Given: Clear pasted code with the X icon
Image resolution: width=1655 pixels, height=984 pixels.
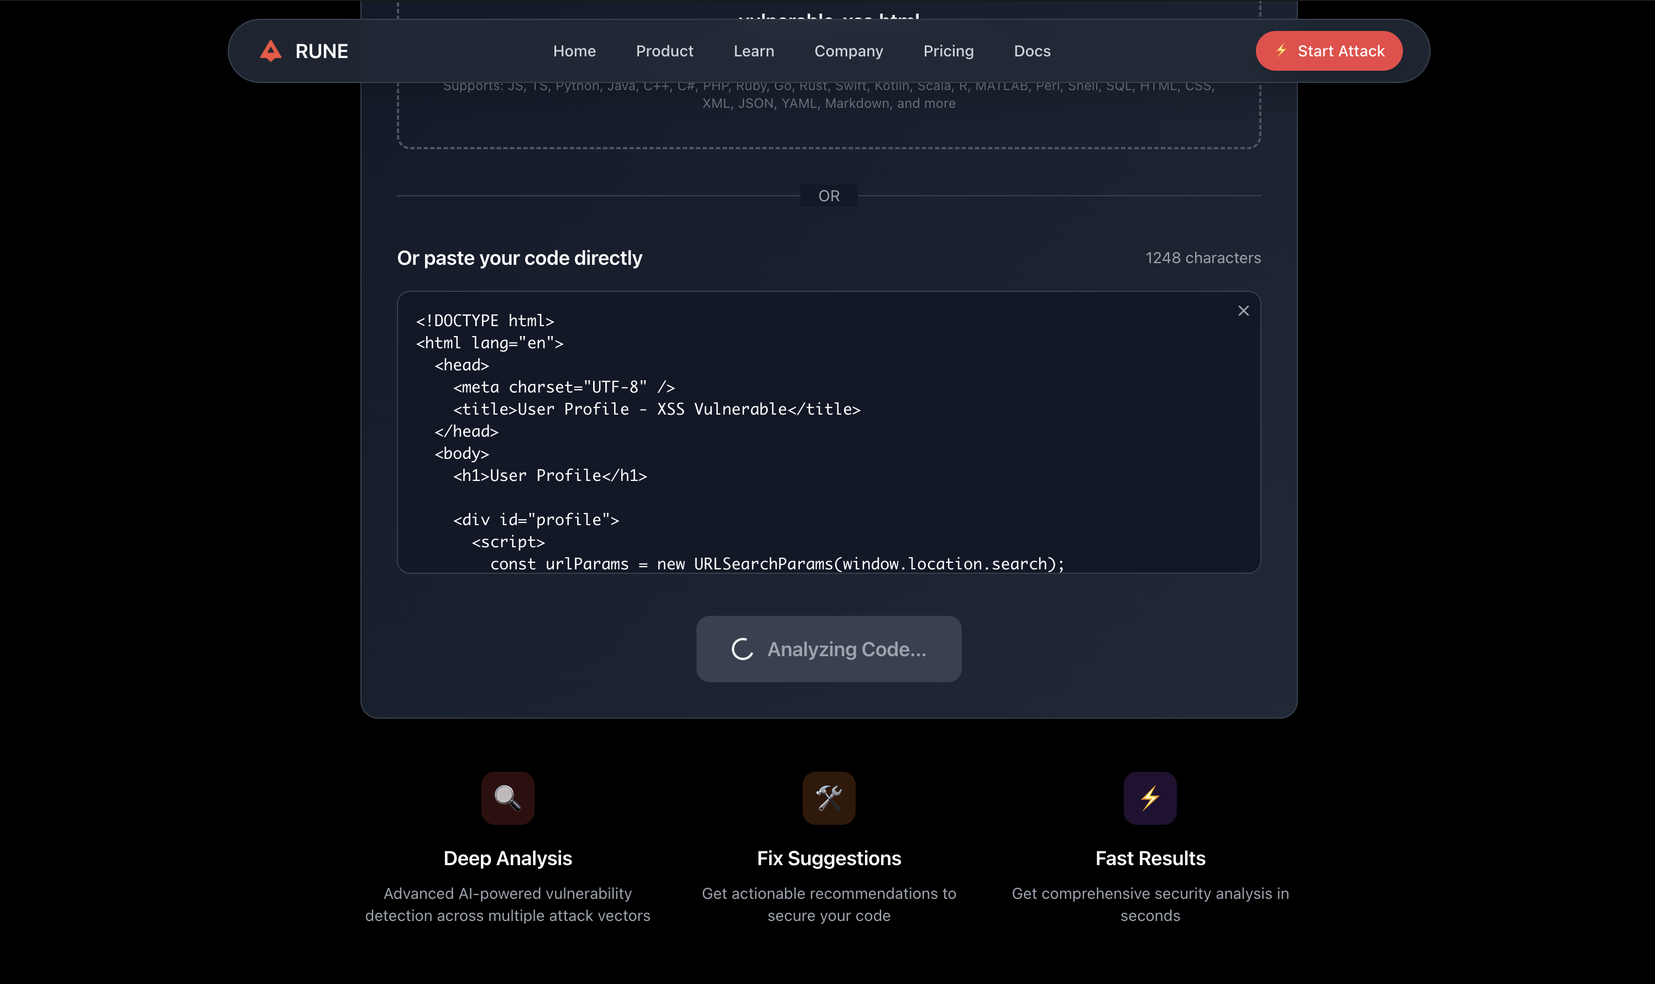Looking at the screenshot, I should [x=1243, y=311].
